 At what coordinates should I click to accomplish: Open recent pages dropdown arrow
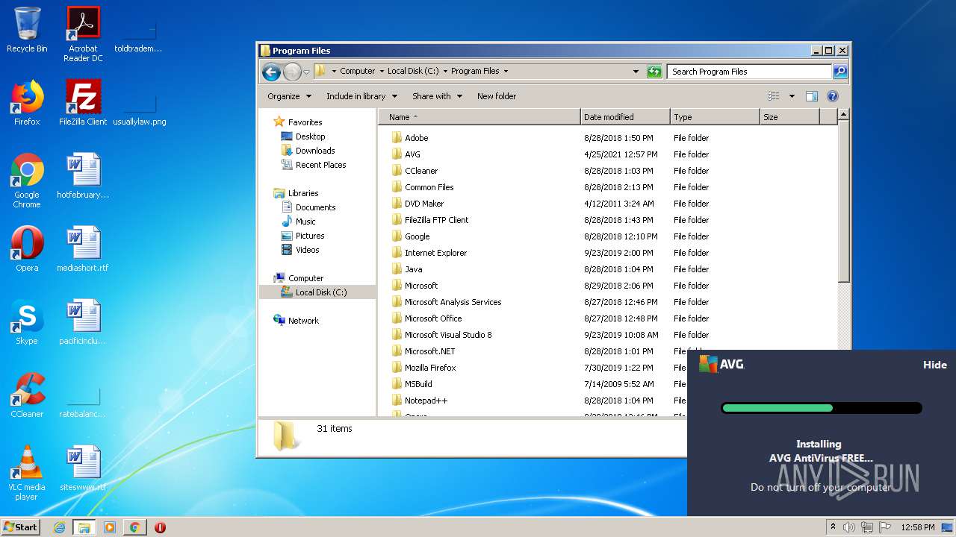(x=306, y=72)
